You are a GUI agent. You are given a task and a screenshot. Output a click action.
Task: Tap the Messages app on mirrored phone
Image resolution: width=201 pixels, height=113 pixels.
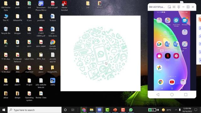pyautogui.click(x=185, y=20)
